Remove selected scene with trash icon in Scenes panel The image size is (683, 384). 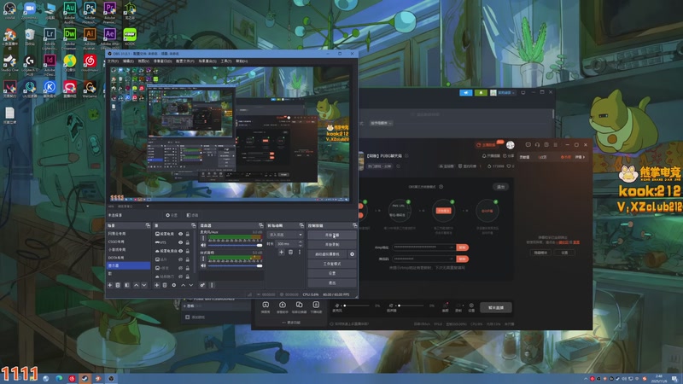[x=118, y=285]
